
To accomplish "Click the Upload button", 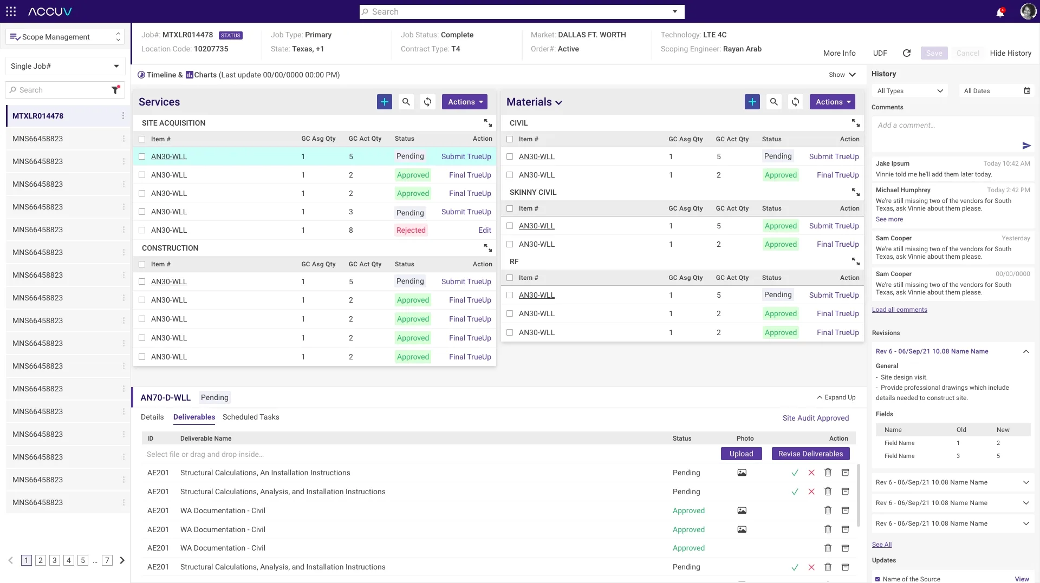I will click(742, 454).
